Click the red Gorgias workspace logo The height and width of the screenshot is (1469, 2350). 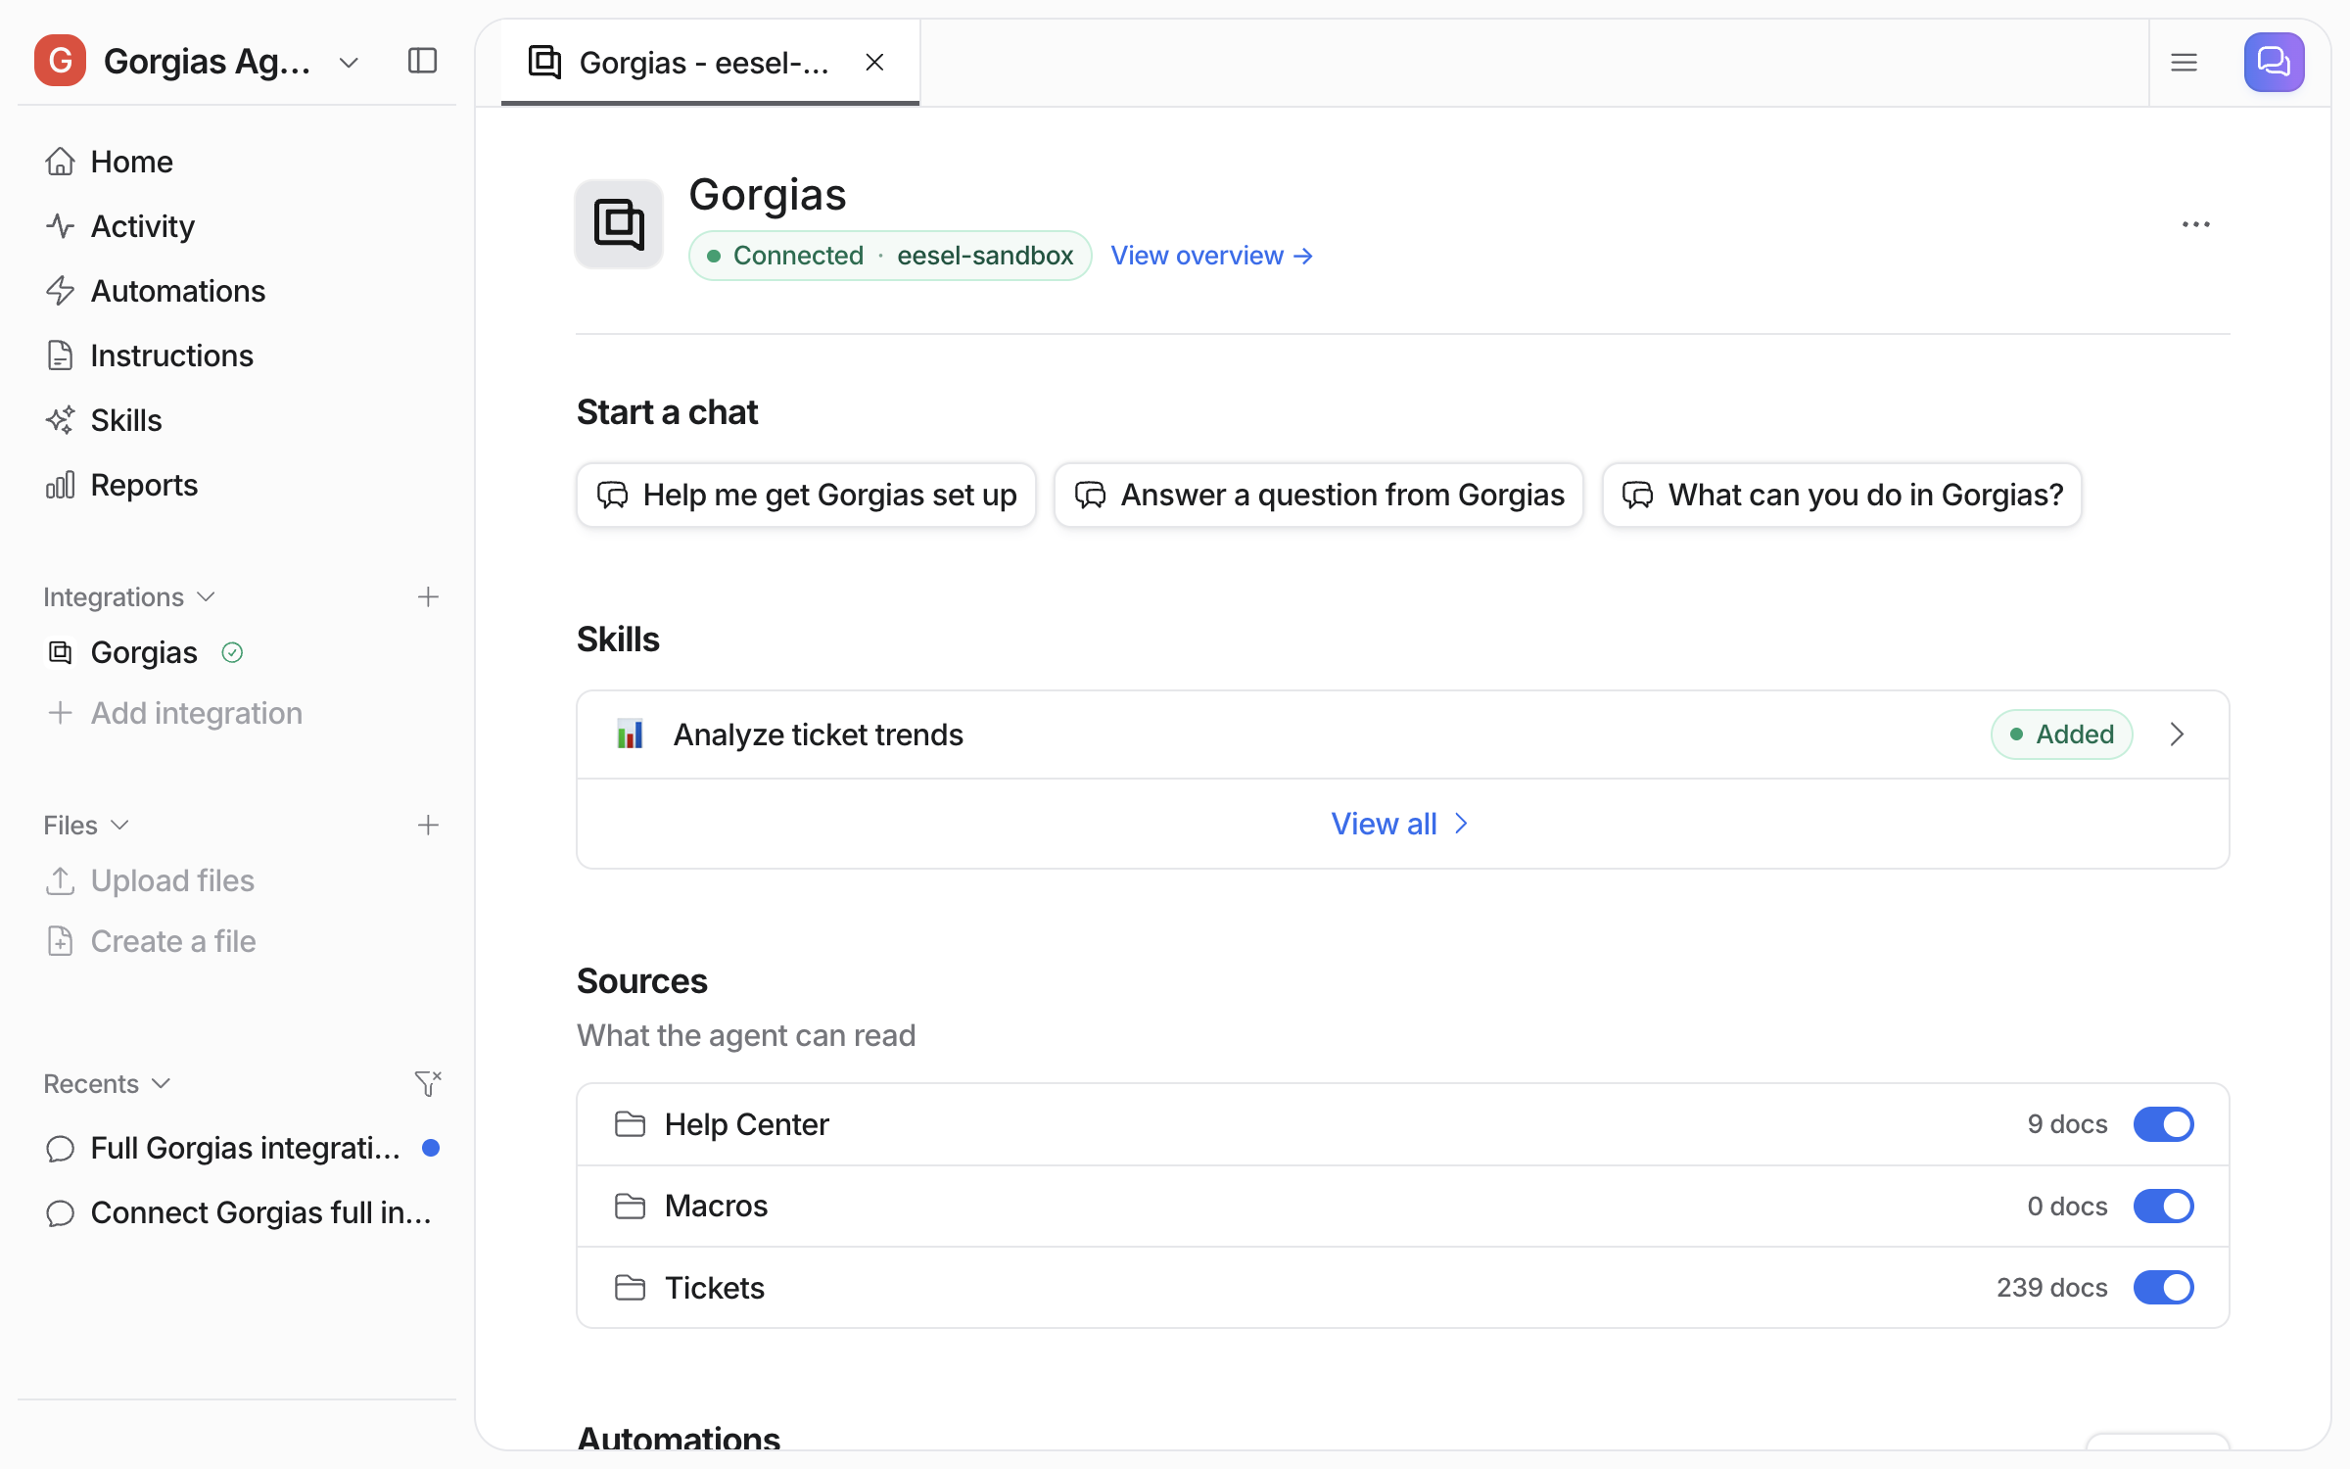click(60, 61)
